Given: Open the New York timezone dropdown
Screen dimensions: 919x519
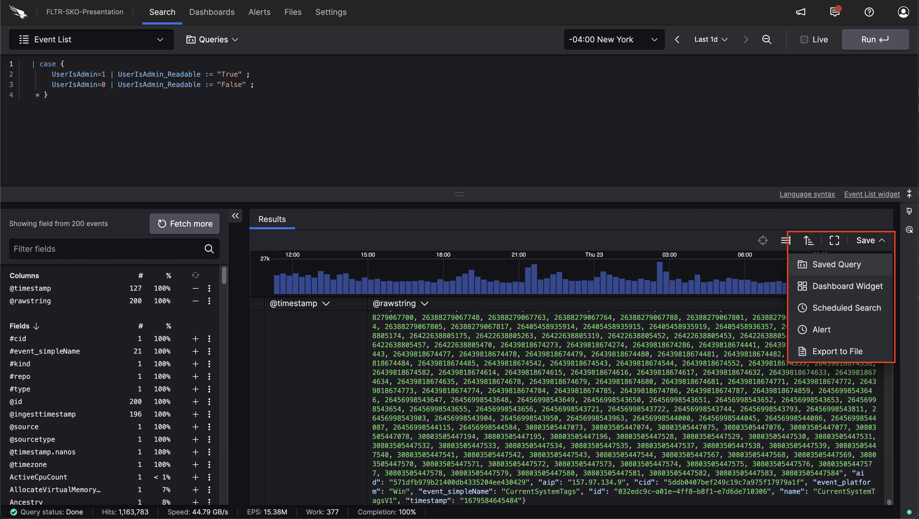Looking at the screenshot, I should (x=614, y=39).
